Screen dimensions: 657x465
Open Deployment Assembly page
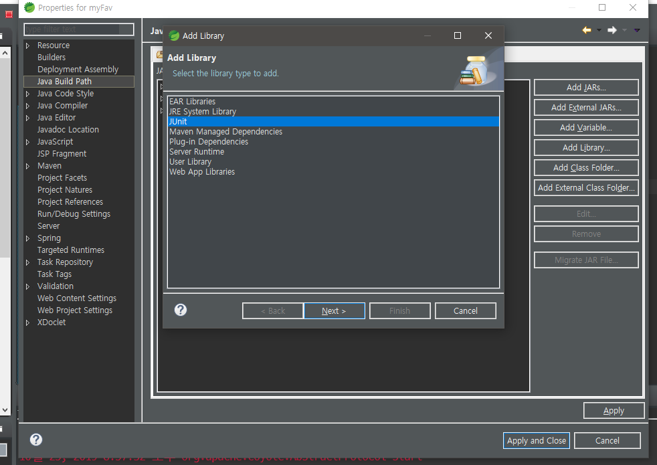78,70
